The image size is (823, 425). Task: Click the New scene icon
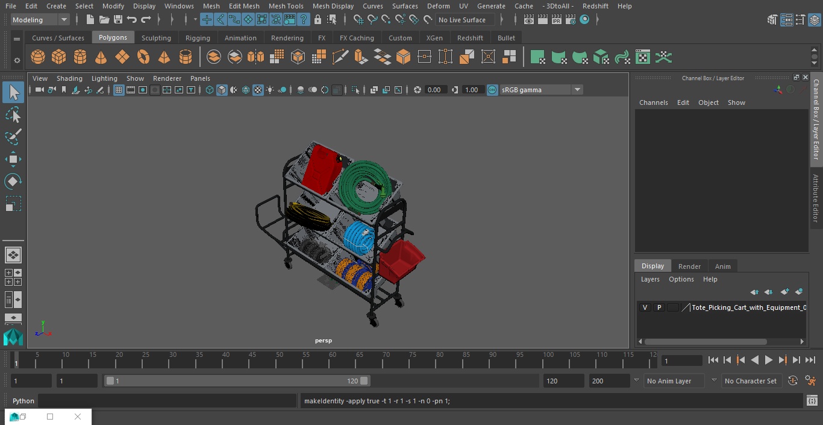[90, 20]
